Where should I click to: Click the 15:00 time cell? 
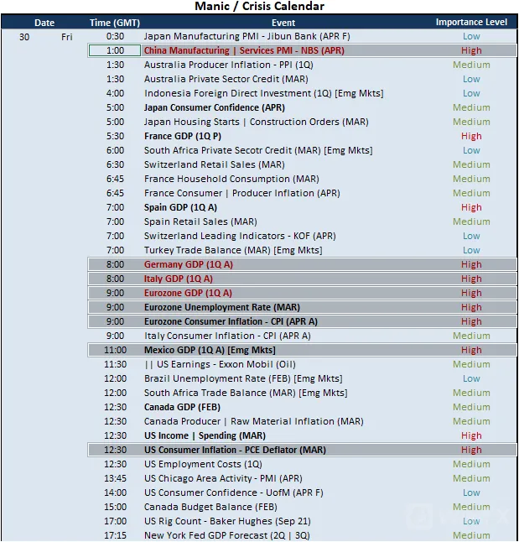115,507
